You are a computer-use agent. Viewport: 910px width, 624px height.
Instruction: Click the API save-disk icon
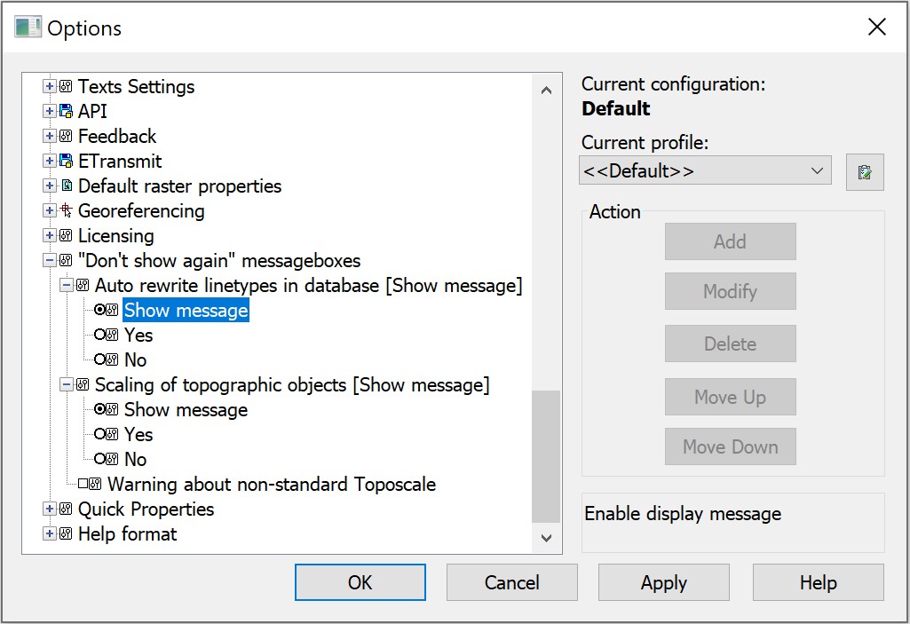click(x=66, y=112)
